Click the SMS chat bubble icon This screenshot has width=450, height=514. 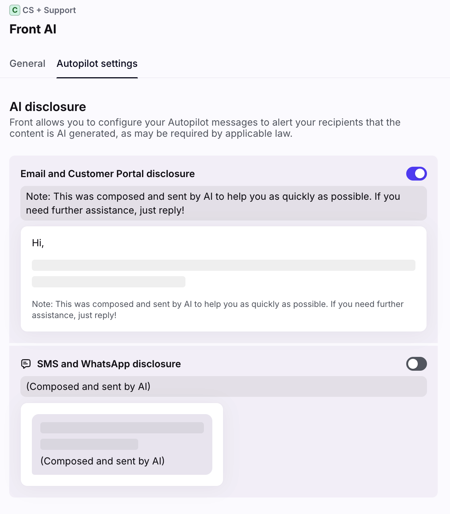[x=26, y=364]
